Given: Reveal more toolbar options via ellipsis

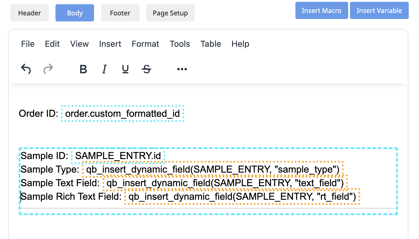Looking at the screenshot, I should tap(182, 69).
